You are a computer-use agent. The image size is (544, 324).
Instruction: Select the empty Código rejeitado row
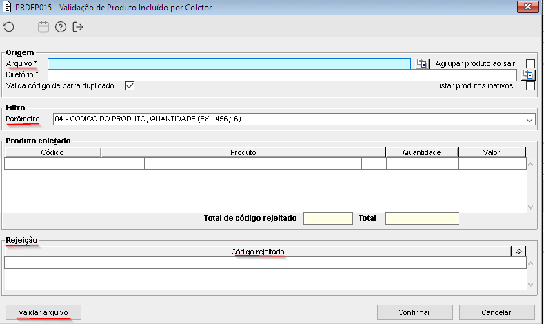coord(265,263)
